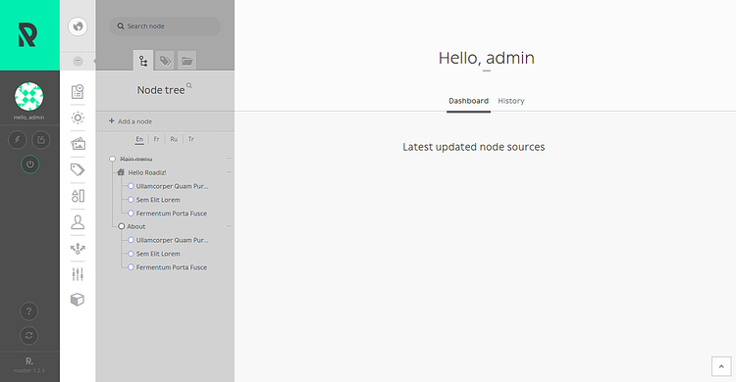Viewport: 736px width, 382px height.
Task: Click the pencil edit icon in dark sidebar
Action: point(41,140)
